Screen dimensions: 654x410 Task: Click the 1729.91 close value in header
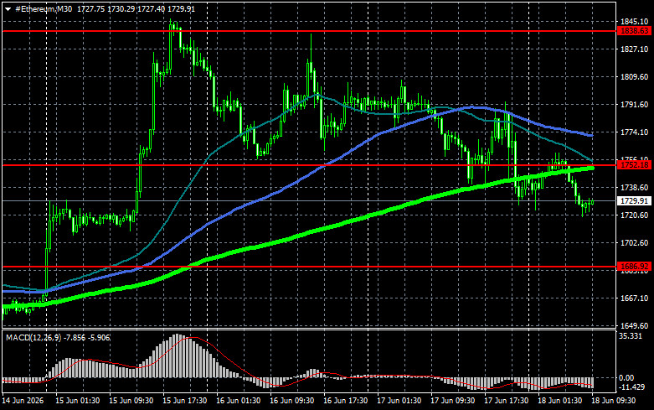(181, 8)
